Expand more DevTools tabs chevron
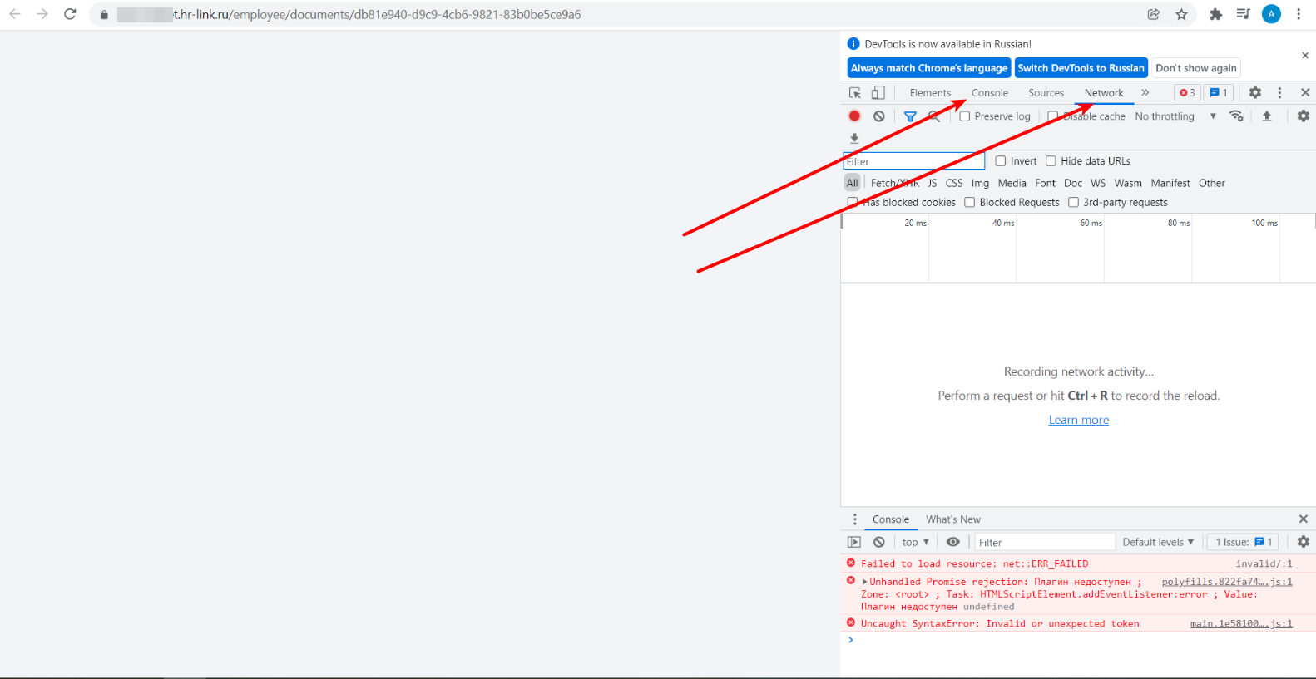The height and width of the screenshot is (679, 1316). (x=1145, y=93)
